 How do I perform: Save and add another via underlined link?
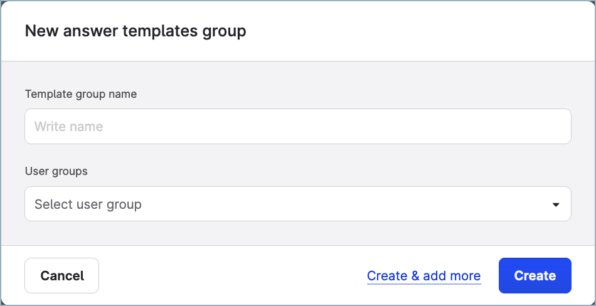[423, 276]
